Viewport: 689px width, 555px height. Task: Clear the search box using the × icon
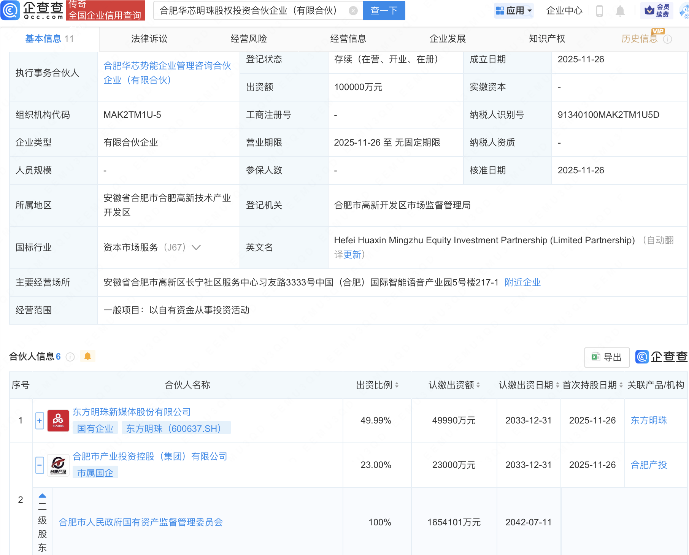[354, 10]
